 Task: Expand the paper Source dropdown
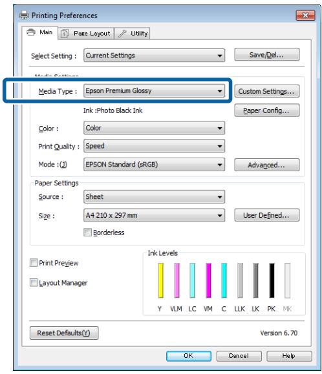154,197
